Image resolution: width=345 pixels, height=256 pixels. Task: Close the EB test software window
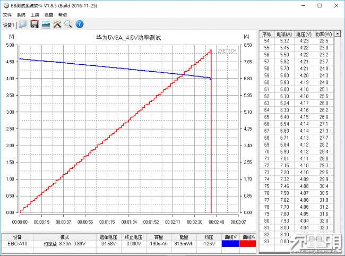pyautogui.click(x=336, y=5)
